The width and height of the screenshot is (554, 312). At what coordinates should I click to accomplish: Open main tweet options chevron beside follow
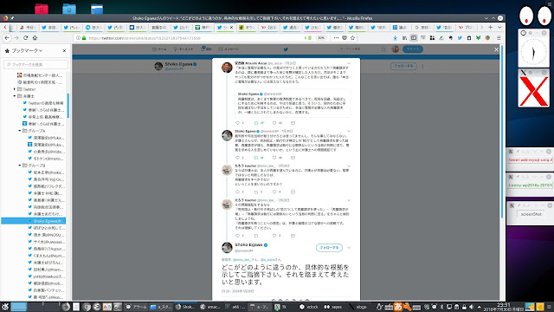[x=349, y=248]
